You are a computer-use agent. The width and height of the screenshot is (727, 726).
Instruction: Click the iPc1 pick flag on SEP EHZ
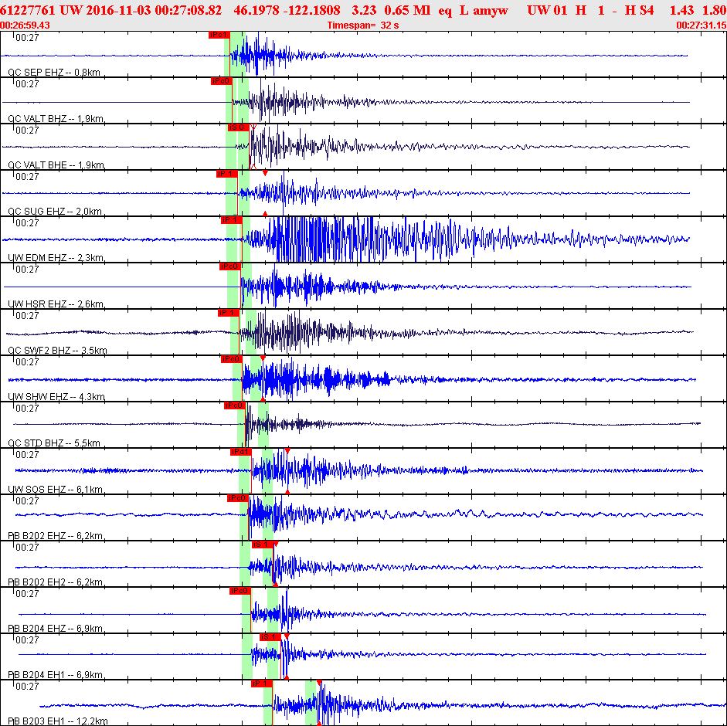point(219,35)
